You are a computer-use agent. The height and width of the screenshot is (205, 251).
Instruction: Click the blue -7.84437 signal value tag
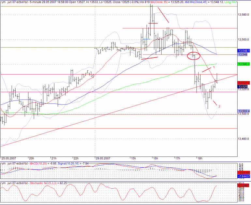click(x=244, y=176)
